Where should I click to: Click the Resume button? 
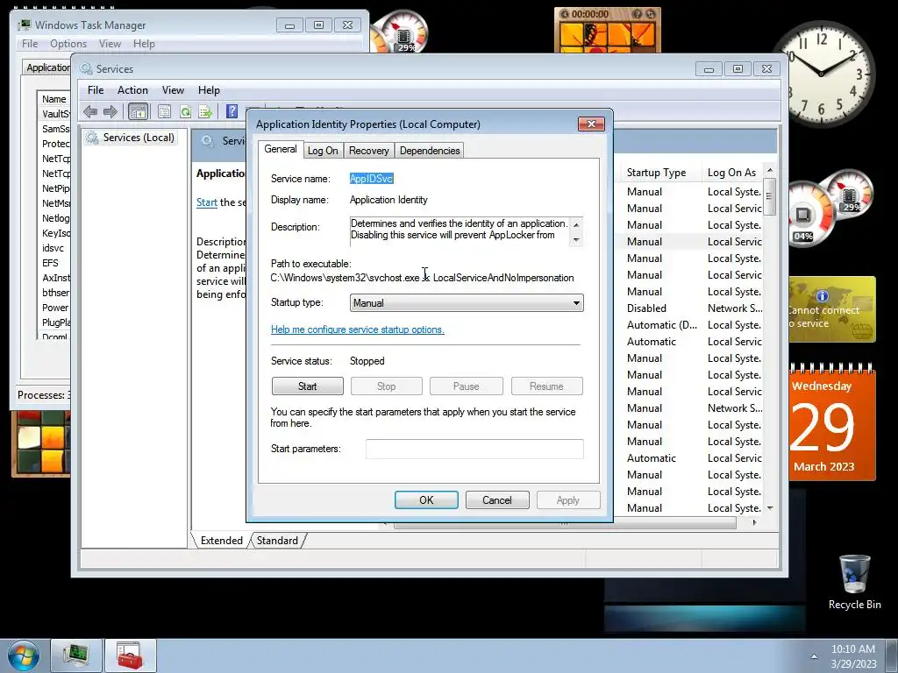547,386
